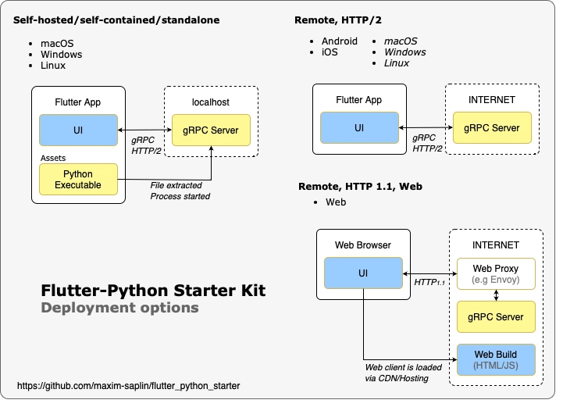This screenshot has width=563, height=407.
Task: Select the "Web" bullet item
Action: click(x=336, y=202)
